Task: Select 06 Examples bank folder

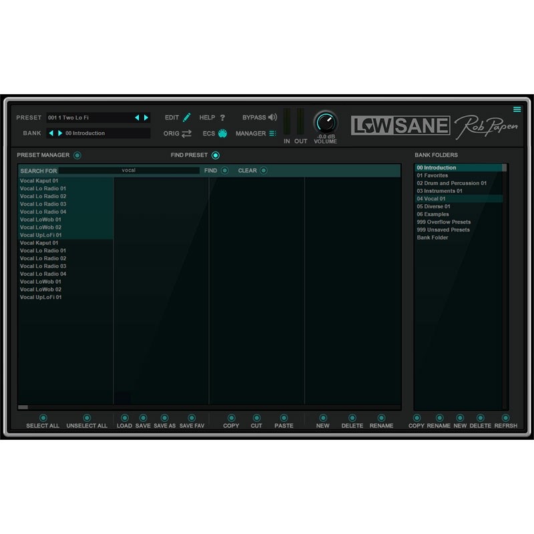Action: (459, 214)
